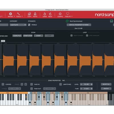Click the Start-Stop zoom button
Image resolution: width=114 pixels, height=114 pixels.
pyautogui.click(x=28, y=36)
